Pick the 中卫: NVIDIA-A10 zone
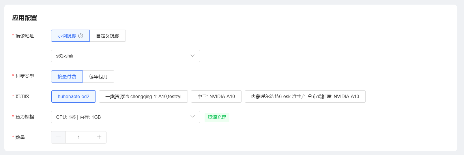464x155 pixels. coord(216,97)
